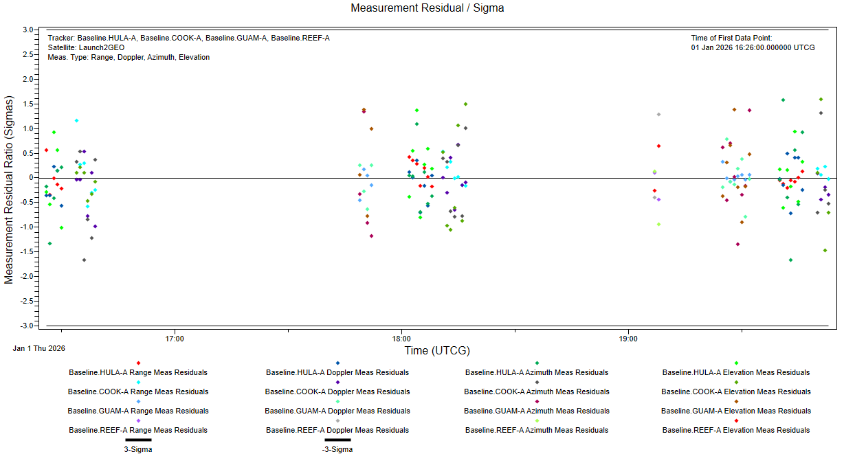This screenshot has height=454, width=855.
Task: Click the black 3-Sigma legend line swatch
Action: 138,440
